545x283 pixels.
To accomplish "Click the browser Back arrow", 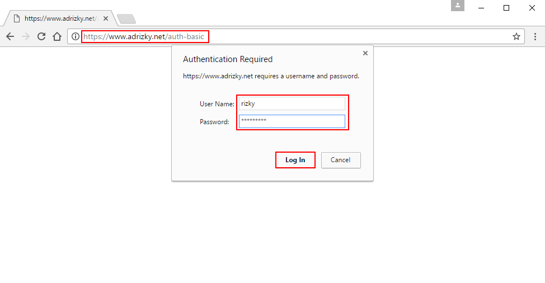I will point(10,36).
